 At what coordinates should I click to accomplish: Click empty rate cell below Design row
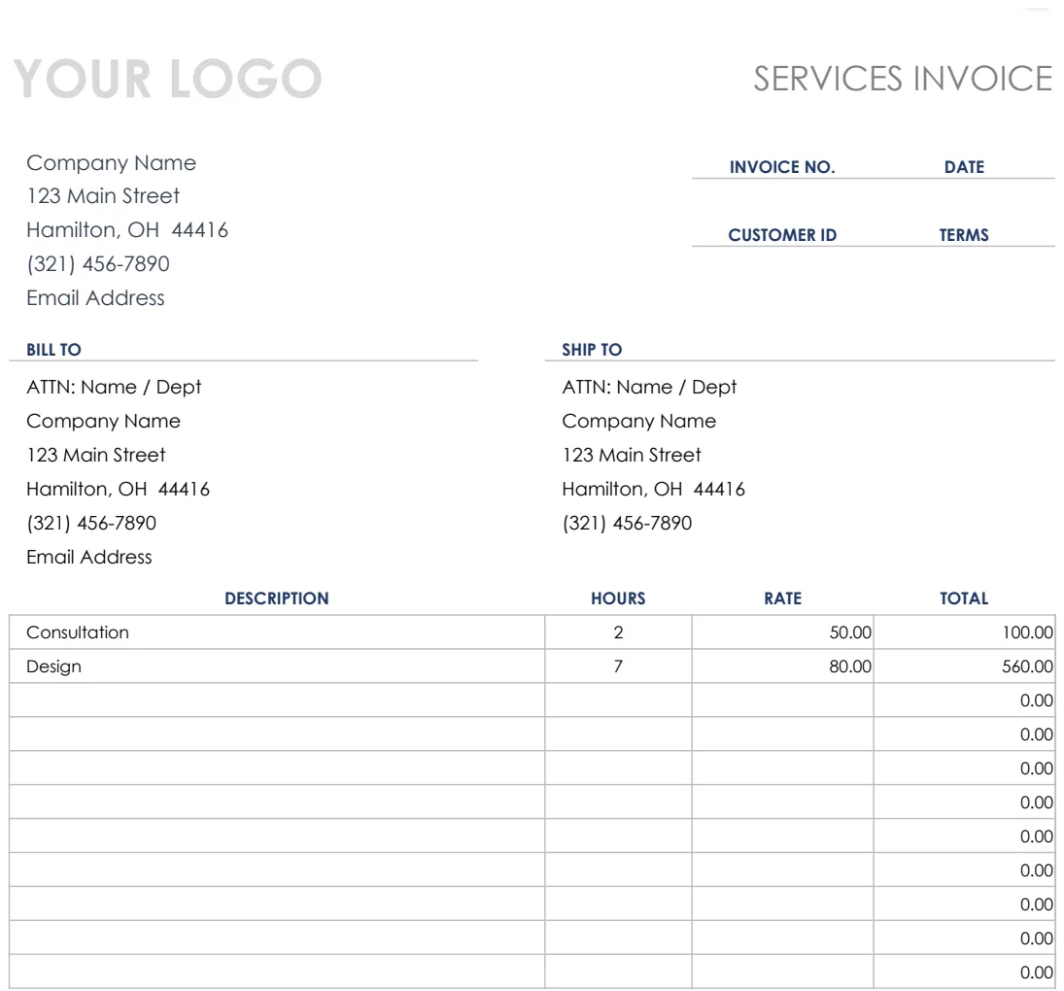(x=783, y=700)
